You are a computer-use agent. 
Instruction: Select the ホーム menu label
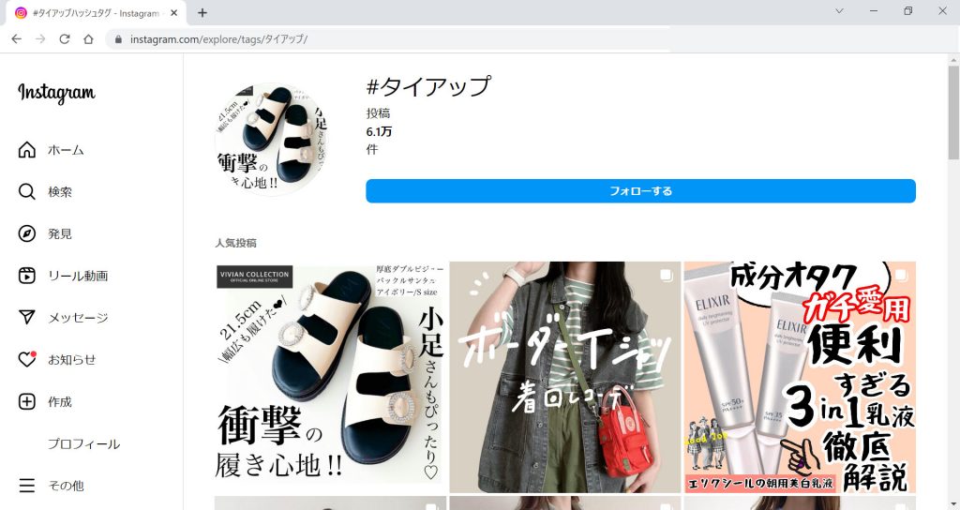tap(66, 150)
